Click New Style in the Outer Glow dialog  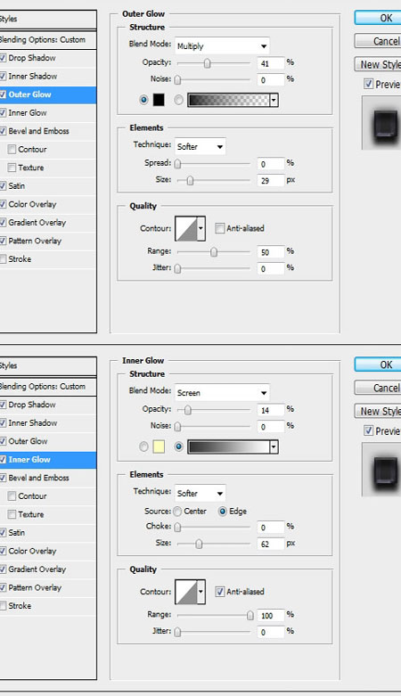378,64
